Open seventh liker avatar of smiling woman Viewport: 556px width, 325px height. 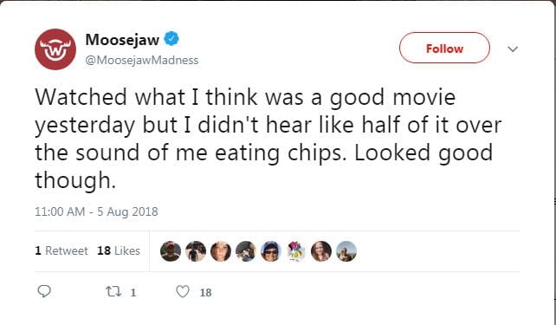321,251
